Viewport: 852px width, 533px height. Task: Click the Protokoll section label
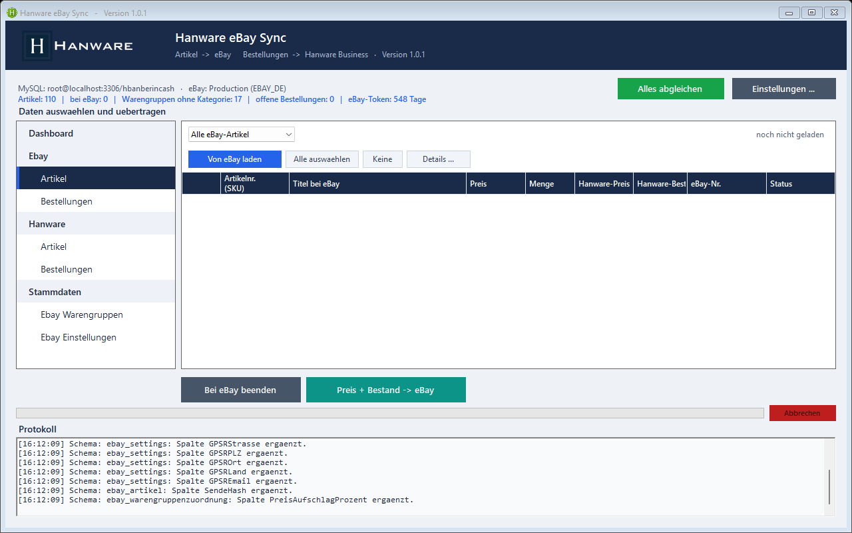37,429
